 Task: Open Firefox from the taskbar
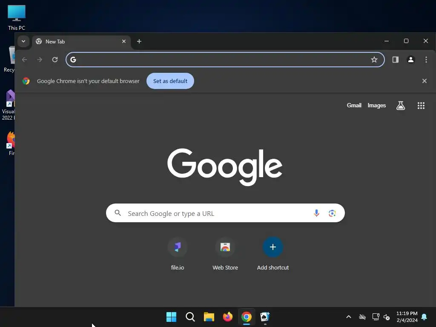pyautogui.click(x=227, y=317)
